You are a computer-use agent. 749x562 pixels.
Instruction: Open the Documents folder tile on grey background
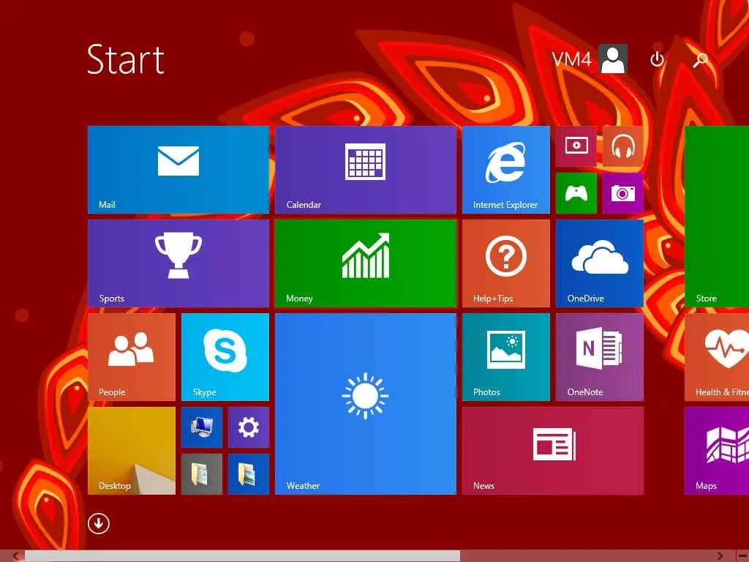coord(202,474)
